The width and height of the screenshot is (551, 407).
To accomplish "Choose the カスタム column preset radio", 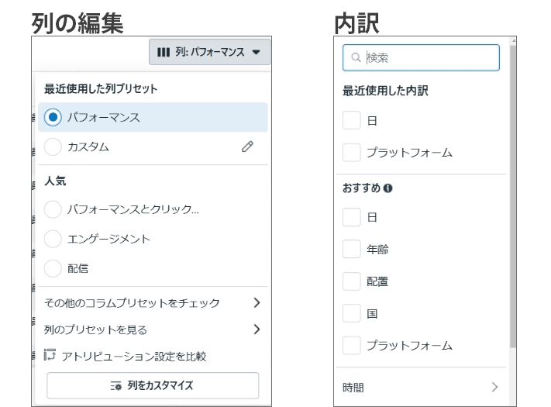I will pos(53,147).
